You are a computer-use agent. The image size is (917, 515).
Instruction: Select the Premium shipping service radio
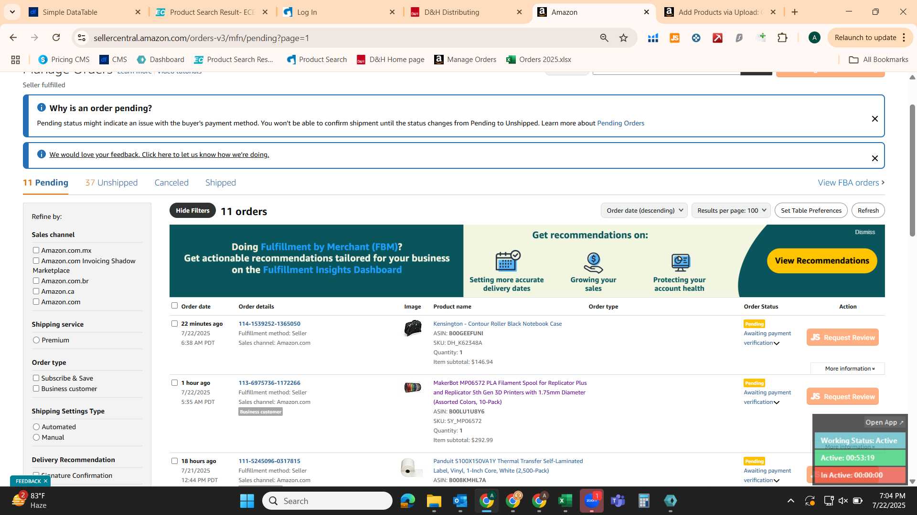point(36,340)
